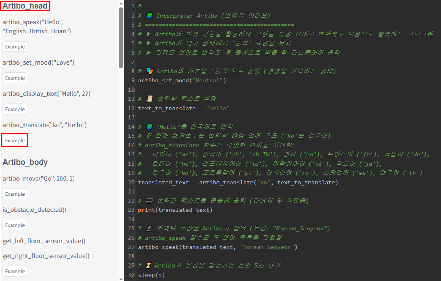
Task: Click the scroll down arrow of the sidebar
Action: point(121,279)
